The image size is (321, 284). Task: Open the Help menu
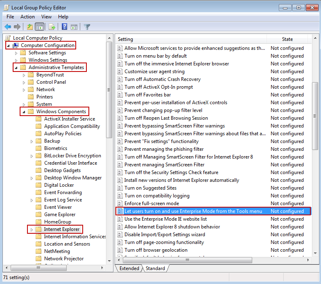pyautogui.click(x=63, y=17)
